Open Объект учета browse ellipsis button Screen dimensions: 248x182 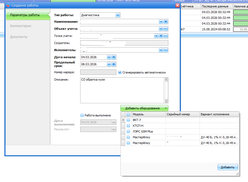point(166,29)
